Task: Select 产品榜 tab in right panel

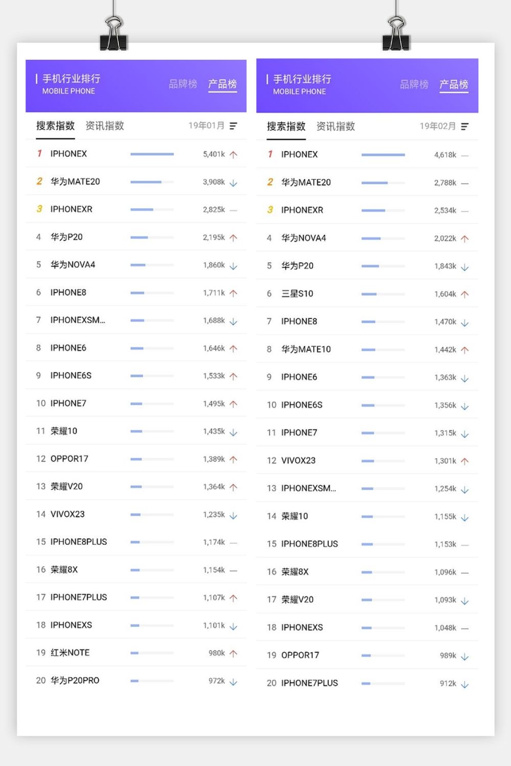Action: (454, 85)
